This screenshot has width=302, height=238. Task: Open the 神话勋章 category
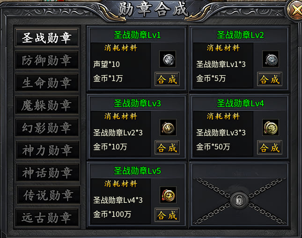[48, 172]
